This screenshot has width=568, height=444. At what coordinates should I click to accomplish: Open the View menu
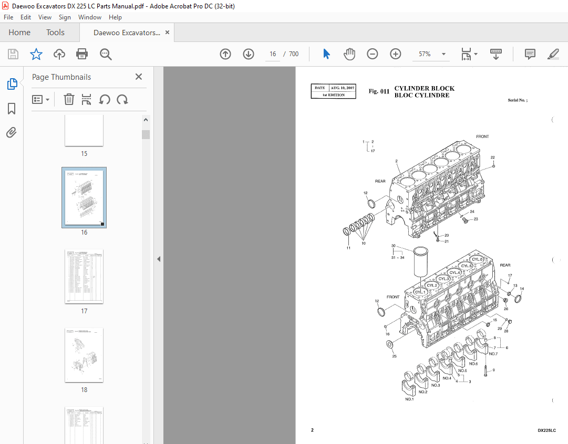click(45, 17)
